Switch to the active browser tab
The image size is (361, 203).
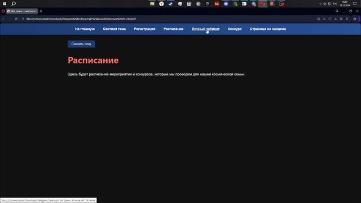[x=22, y=11]
